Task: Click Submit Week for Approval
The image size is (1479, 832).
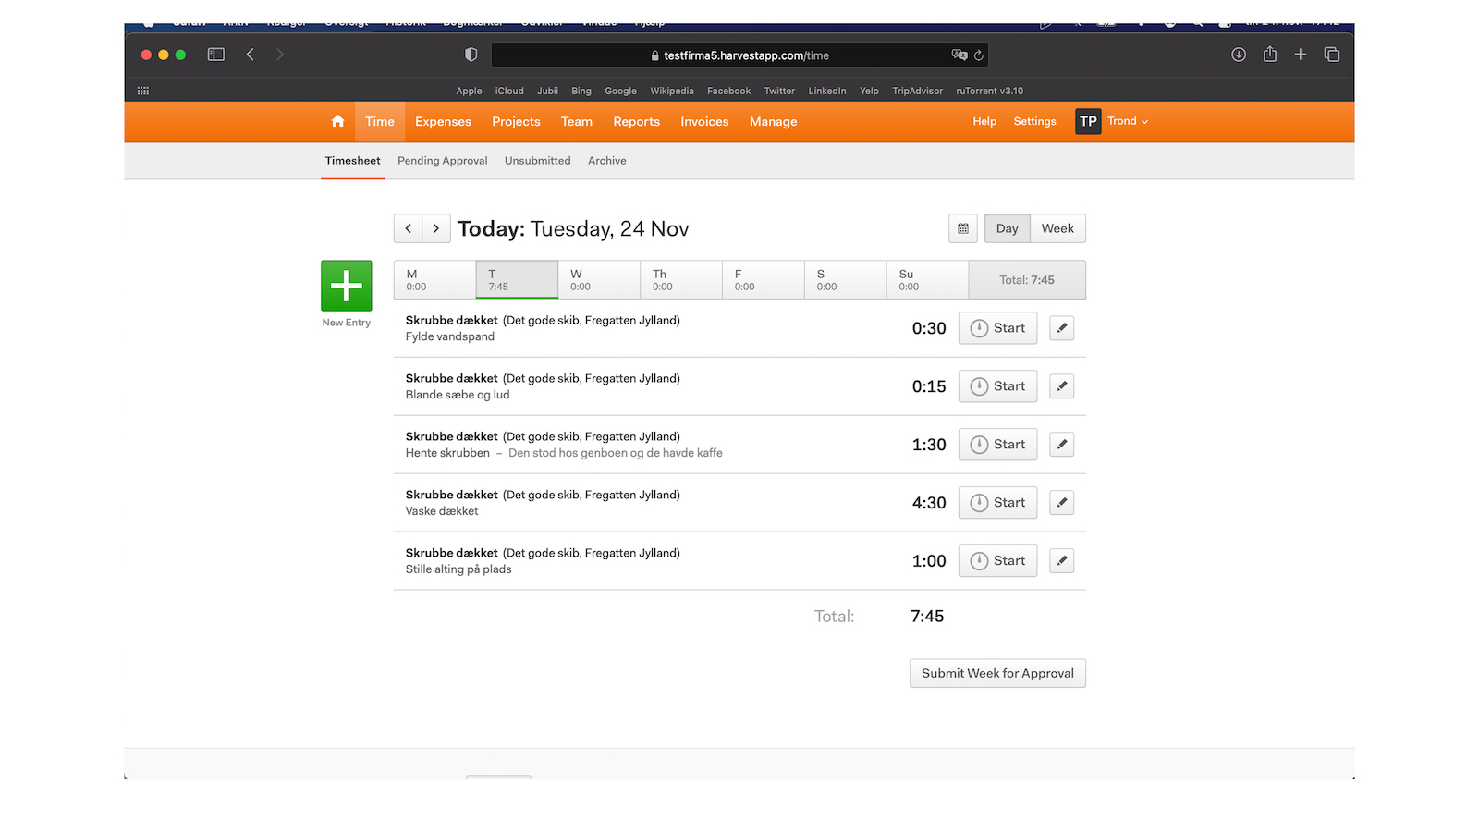Action: click(x=996, y=673)
